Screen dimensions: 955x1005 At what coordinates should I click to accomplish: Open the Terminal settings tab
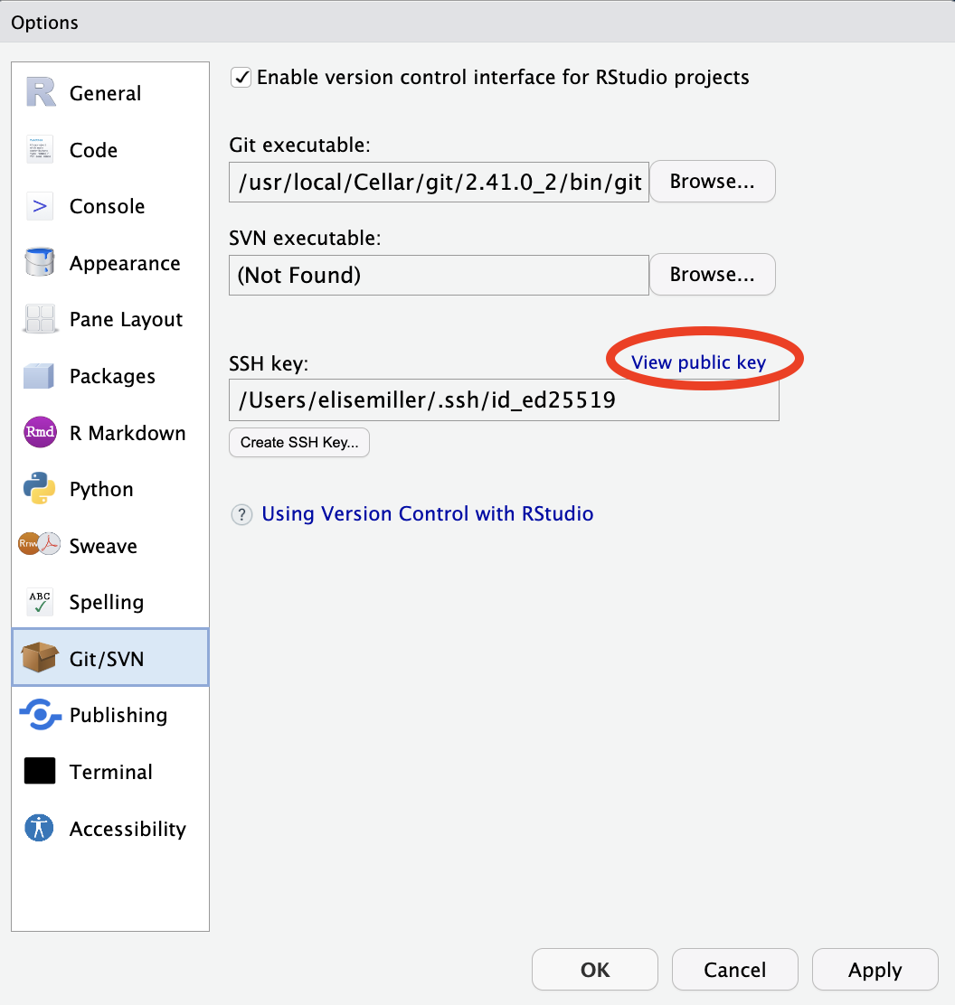coord(110,772)
